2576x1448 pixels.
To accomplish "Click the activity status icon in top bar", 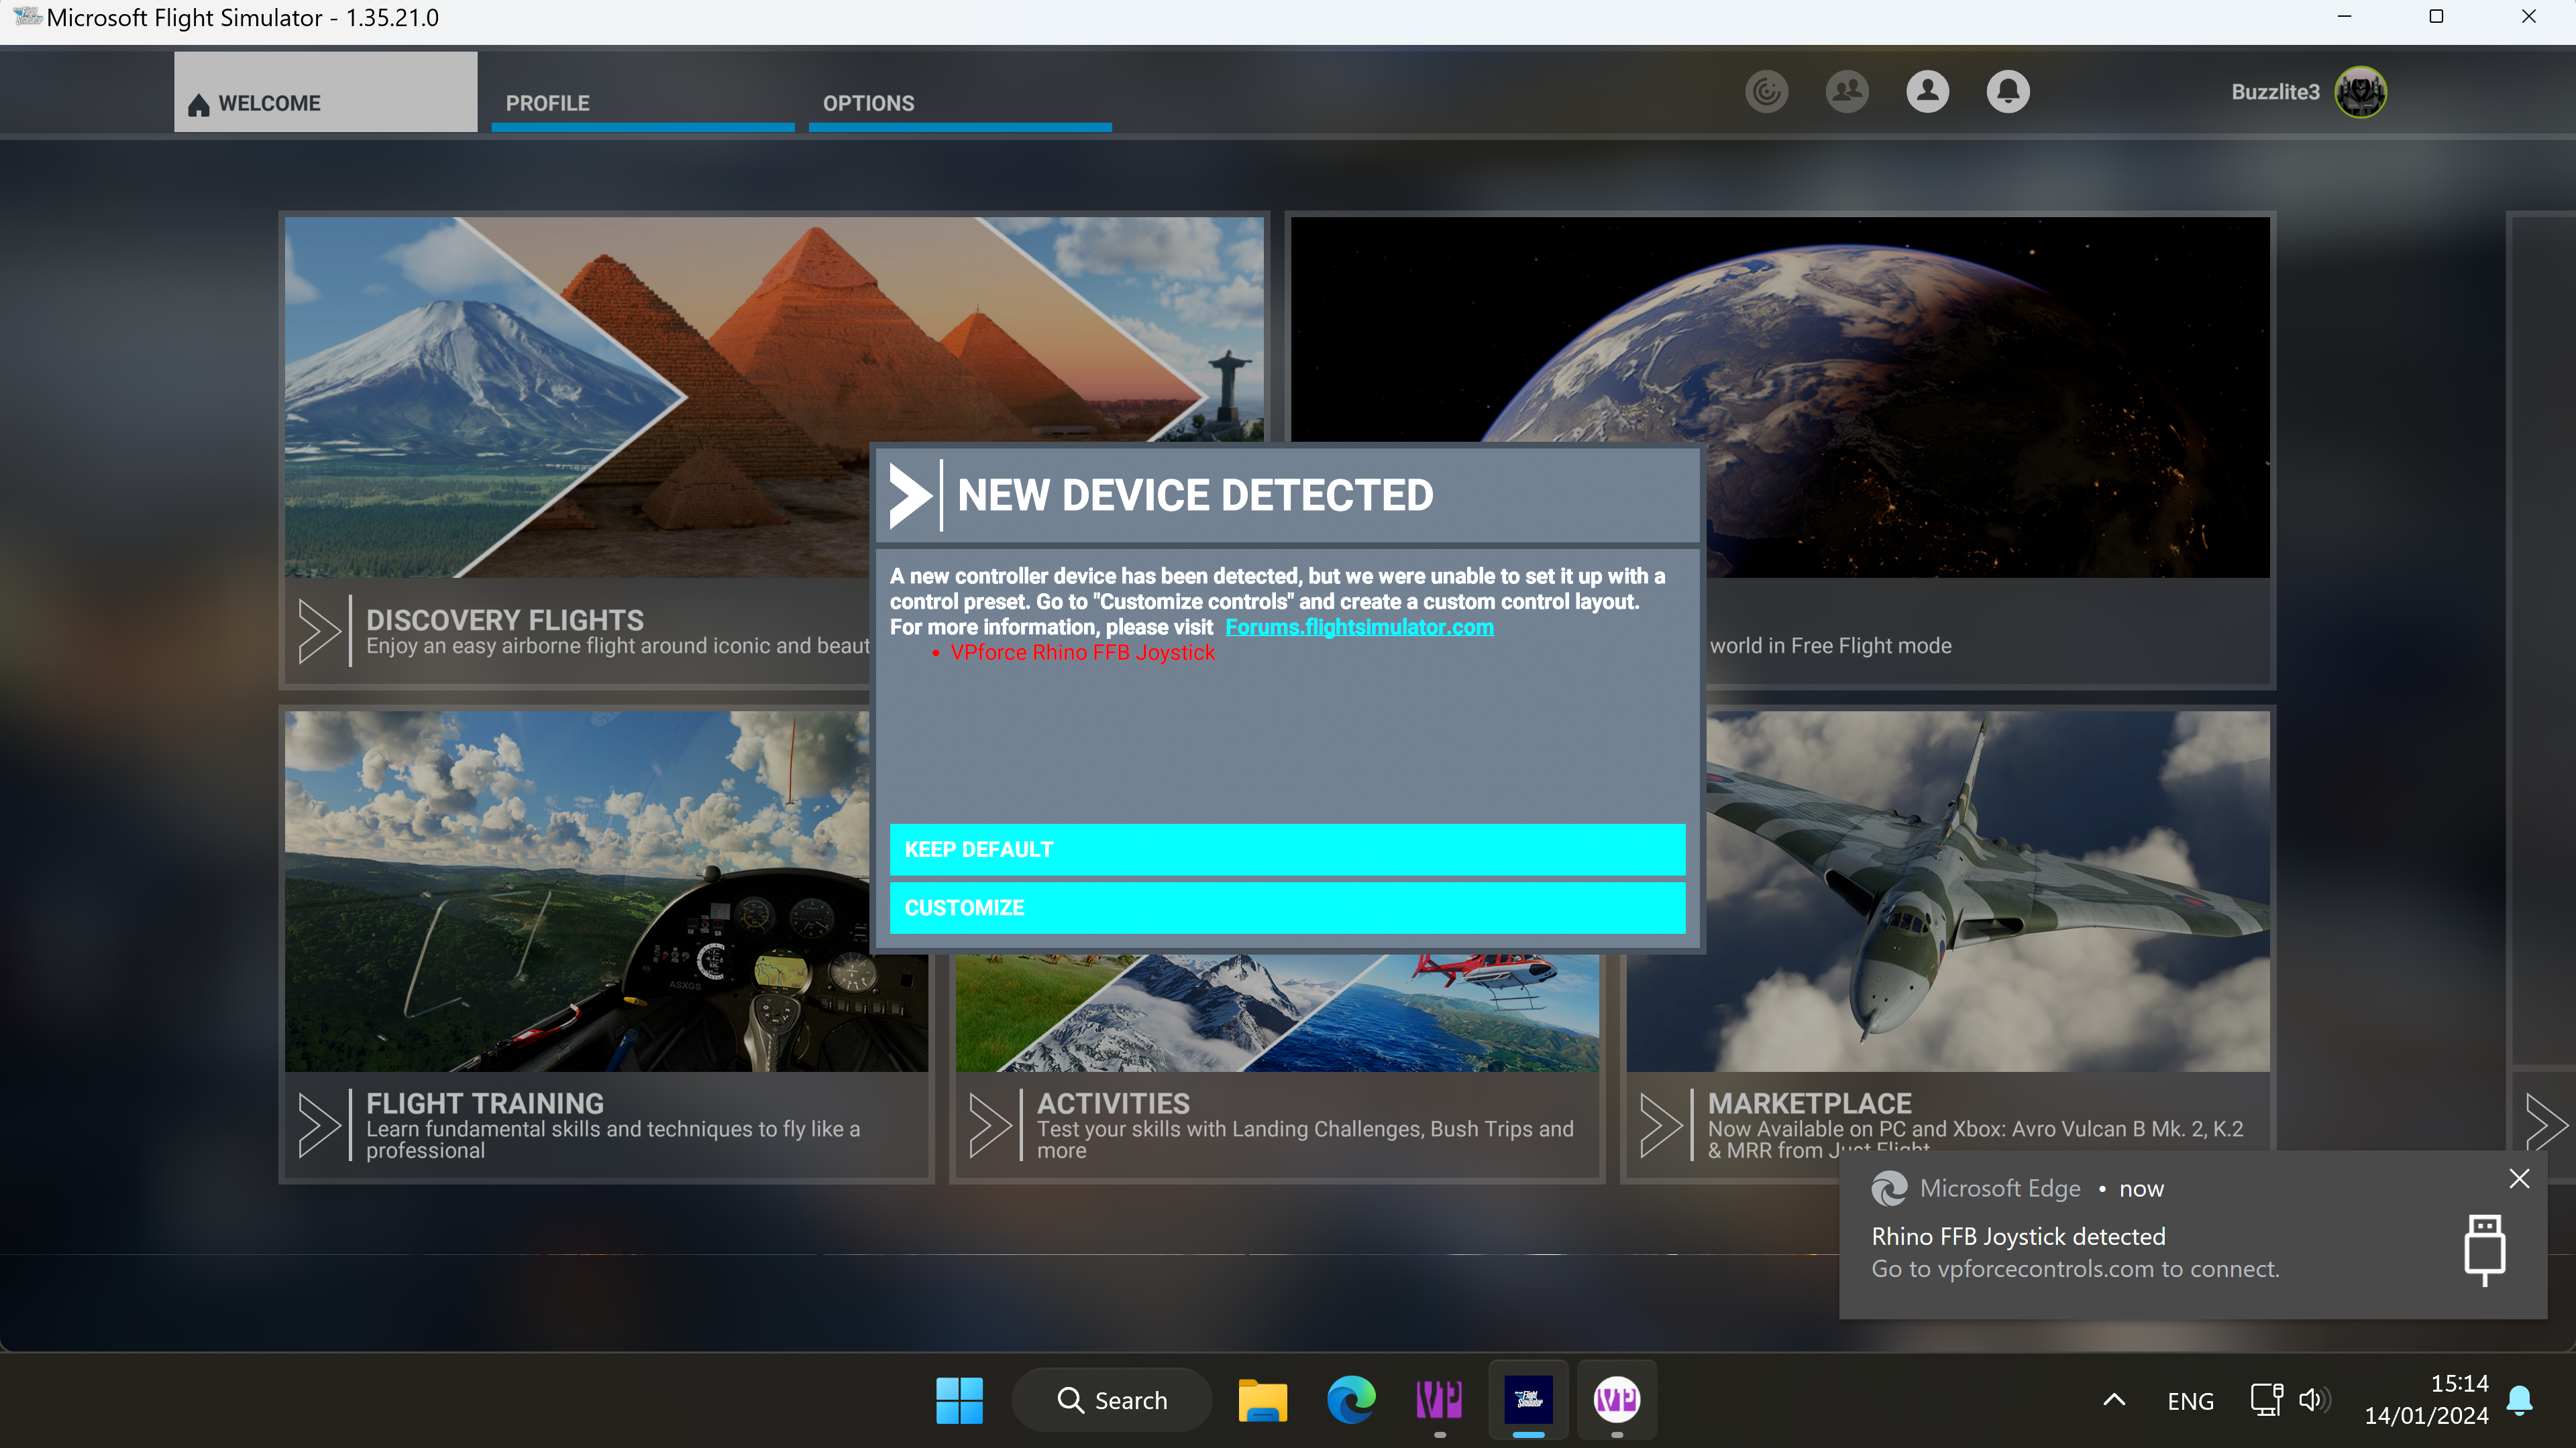I will click(x=1766, y=91).
